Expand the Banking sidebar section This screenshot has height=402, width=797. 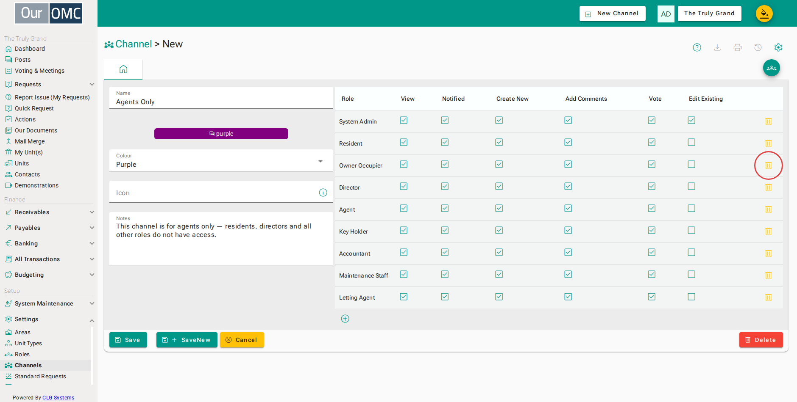click(x=49, y=243)
